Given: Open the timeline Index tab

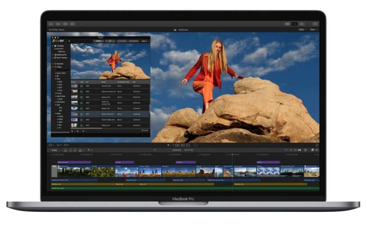Looking at the screenshot, I should (54, 150).
